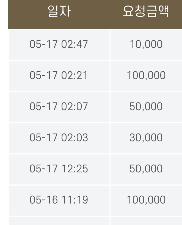Image resolution: width=182 pixels, height=225 pixels.
Task: Click 100,000 amount for 05-17 02:21
Action: tap(146, 75)
